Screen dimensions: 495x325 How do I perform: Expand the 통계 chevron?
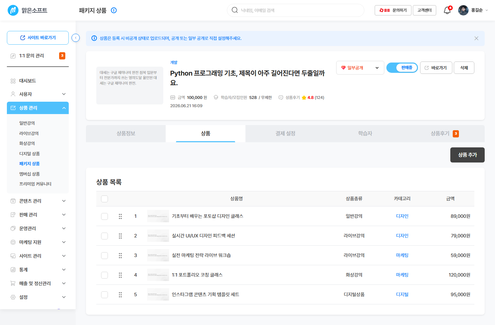pyautogui.click(x=64, y=270)
